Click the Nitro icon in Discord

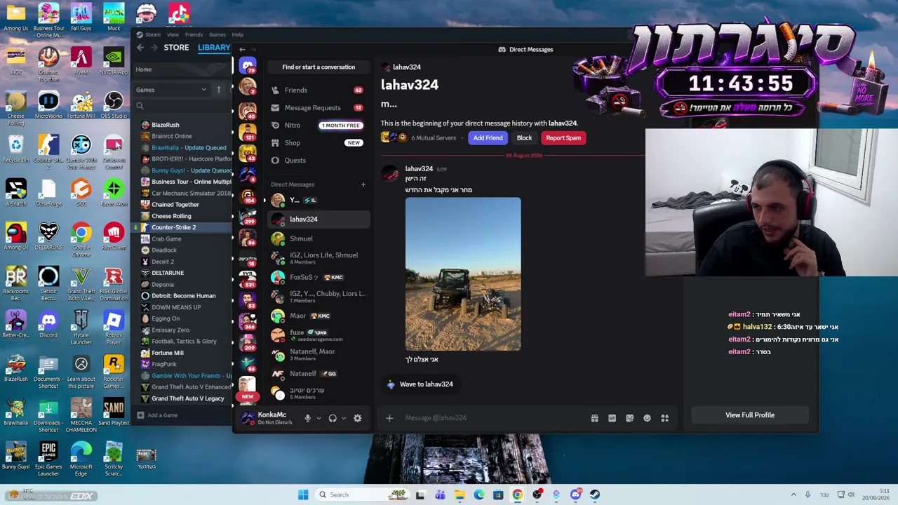[x=275, y=125]
